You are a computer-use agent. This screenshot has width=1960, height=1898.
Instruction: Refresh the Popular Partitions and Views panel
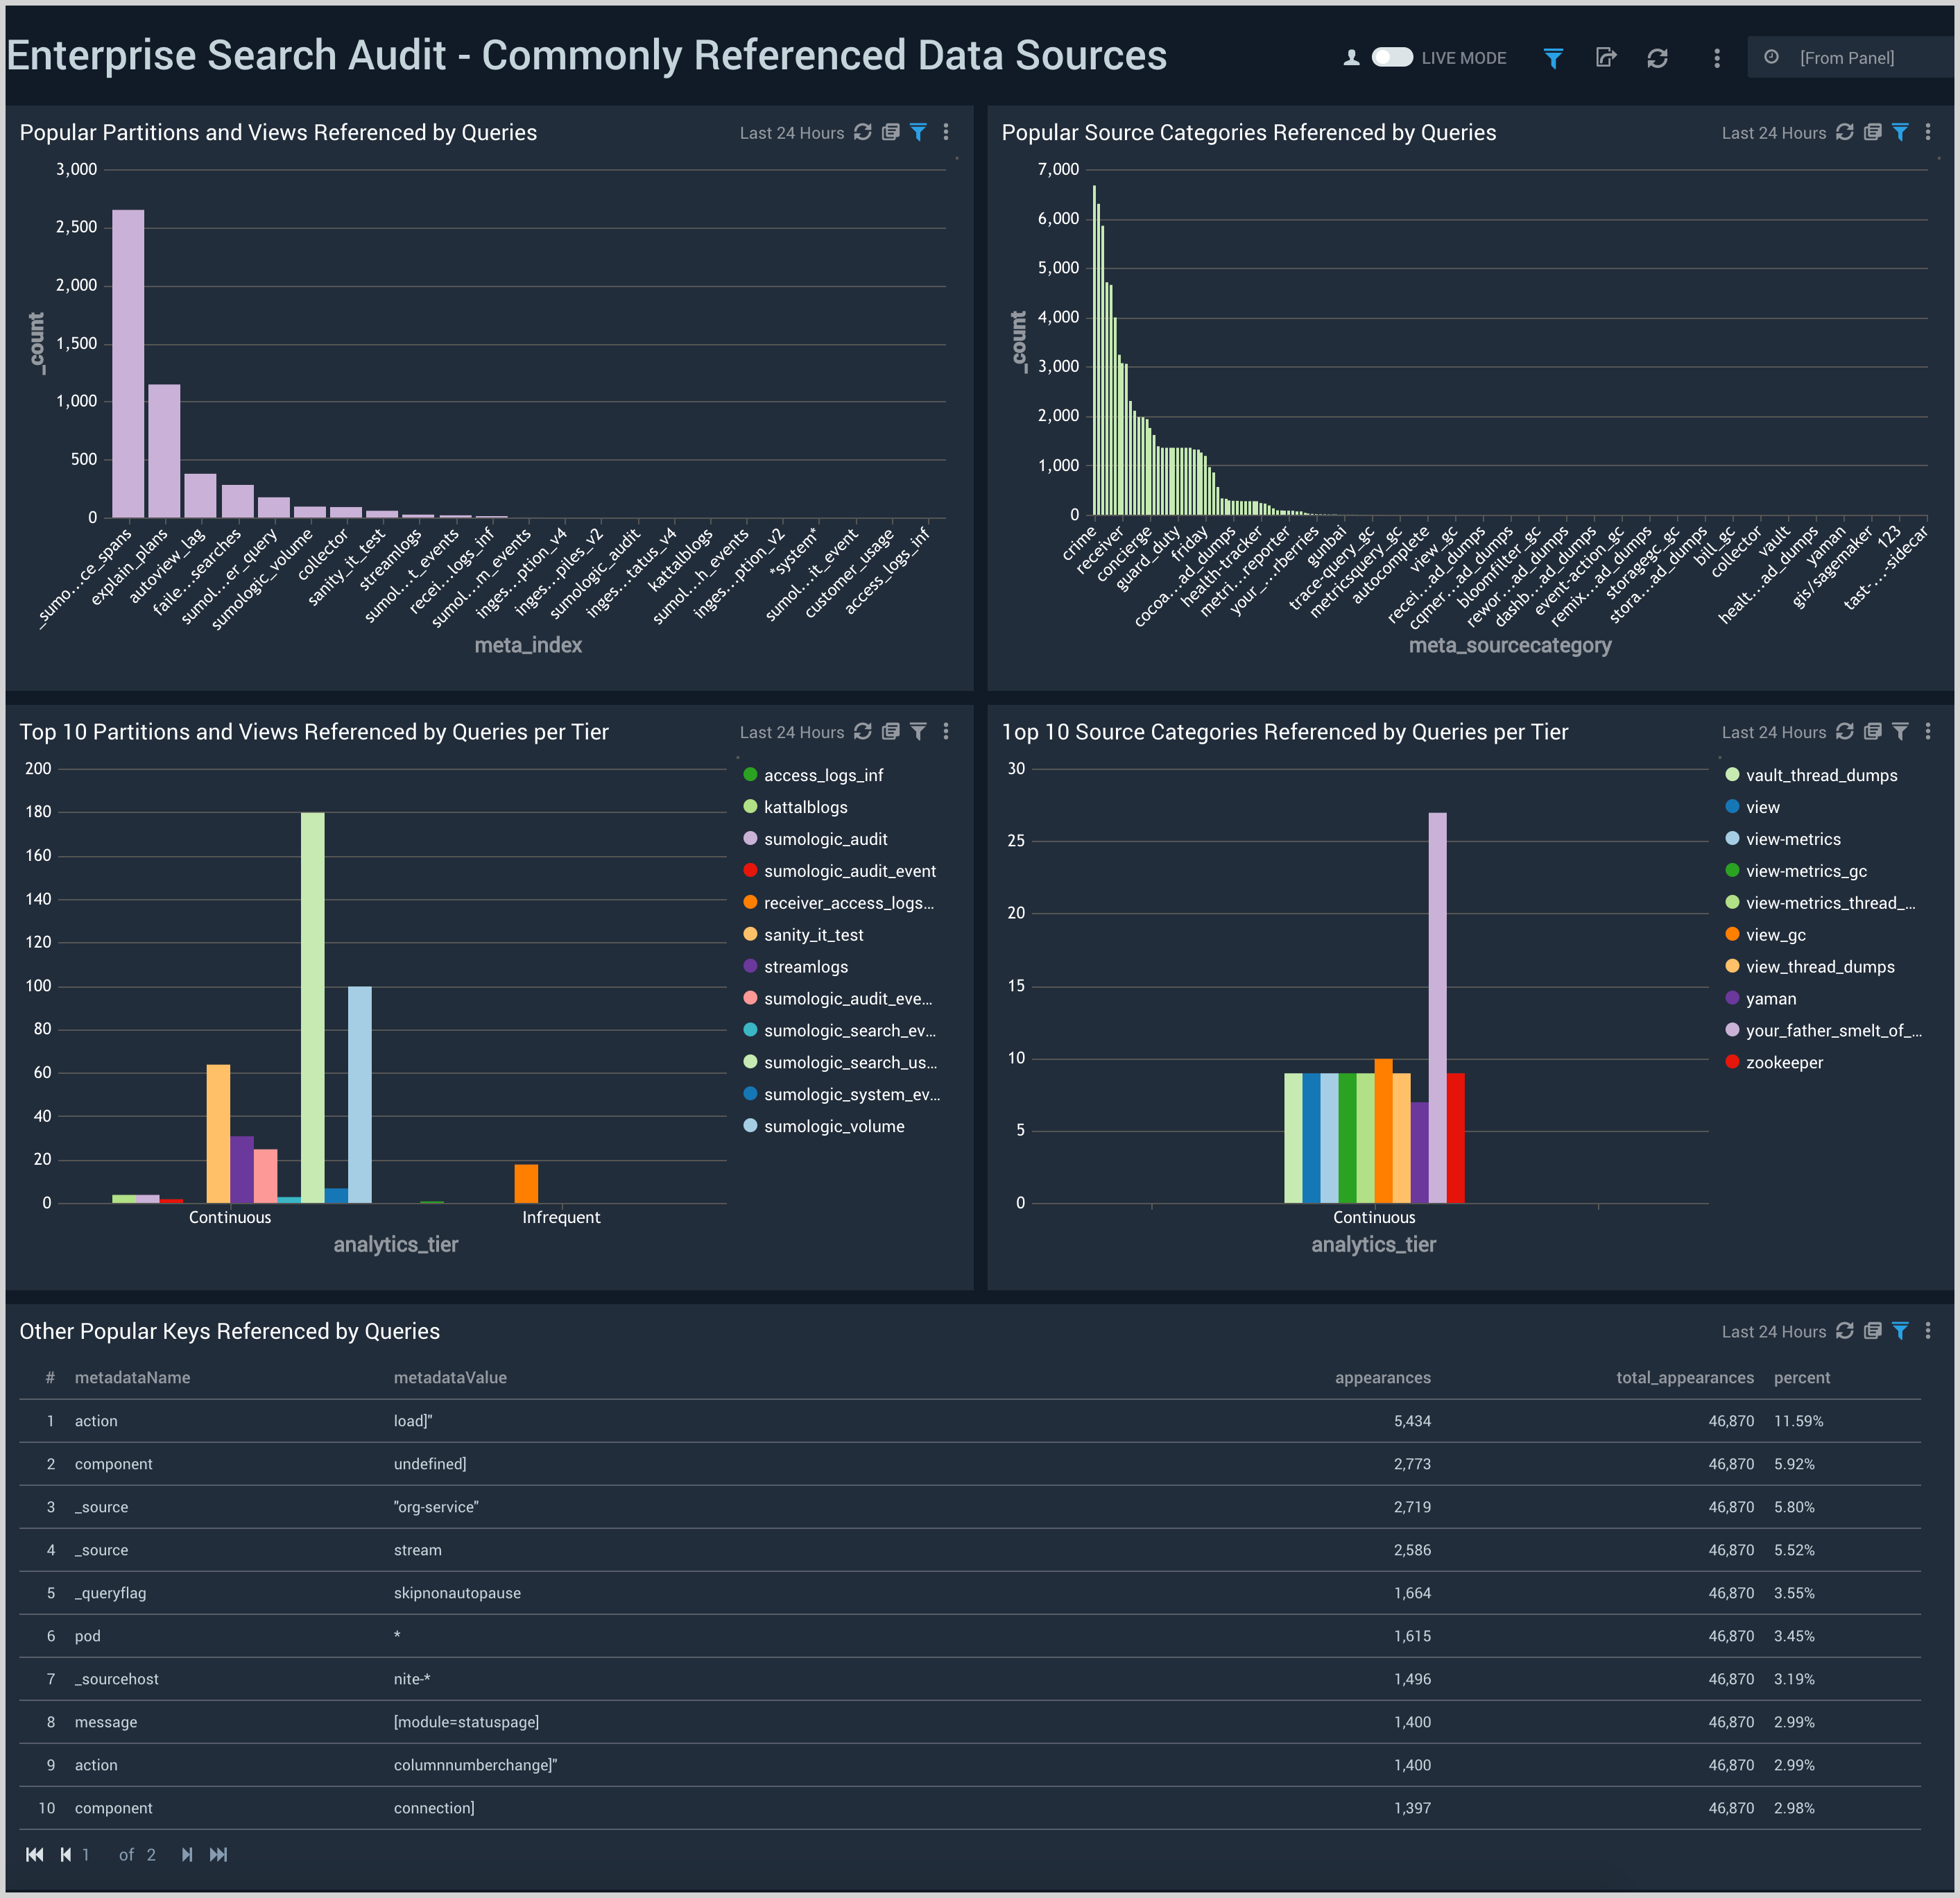point(863,132)
